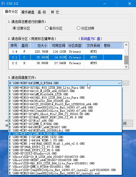136x177 pixels.
Task: Click the 可用空间 column header
Action: pyautogui.click(x=57, y=45)
